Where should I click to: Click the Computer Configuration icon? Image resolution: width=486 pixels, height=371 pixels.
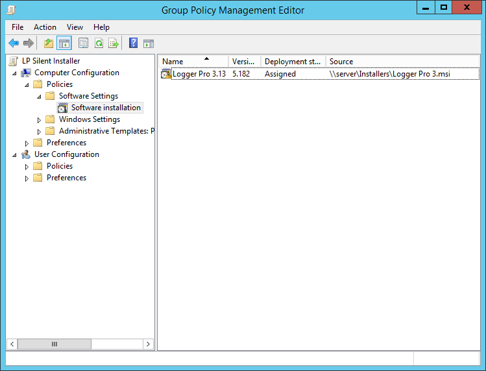(x=26, y=73)
